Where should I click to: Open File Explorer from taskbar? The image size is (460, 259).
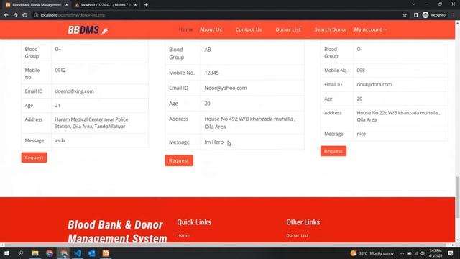[x=35, y=253]
